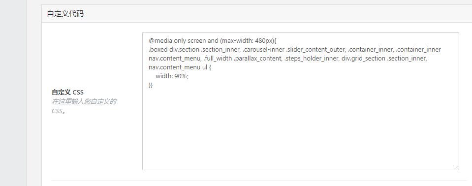This screenshot has width=472, height=186.
Task: Click the textarea resize handle corner
Action: (x=456, y=167)
